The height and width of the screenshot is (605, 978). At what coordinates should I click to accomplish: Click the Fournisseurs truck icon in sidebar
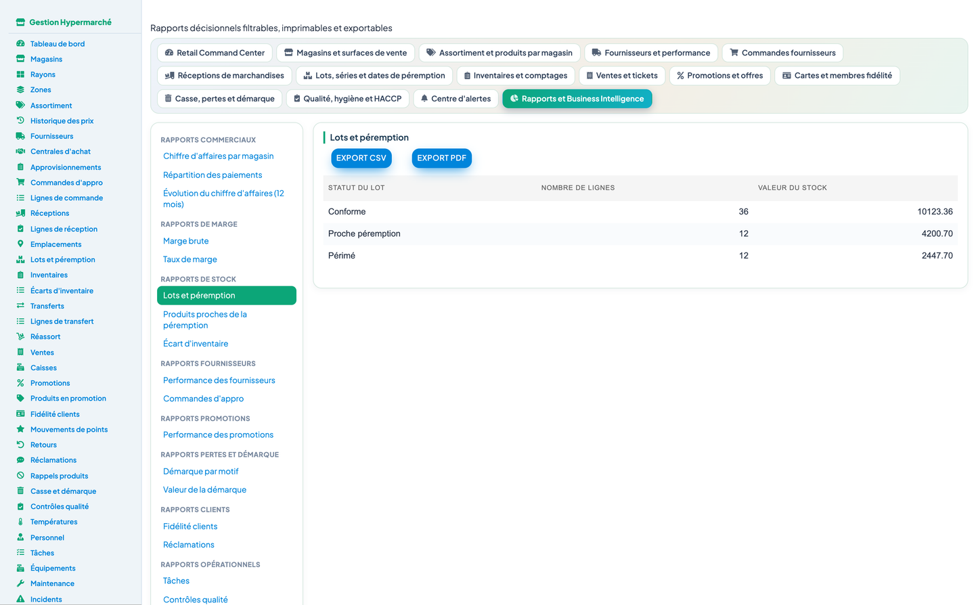(20, 136)
